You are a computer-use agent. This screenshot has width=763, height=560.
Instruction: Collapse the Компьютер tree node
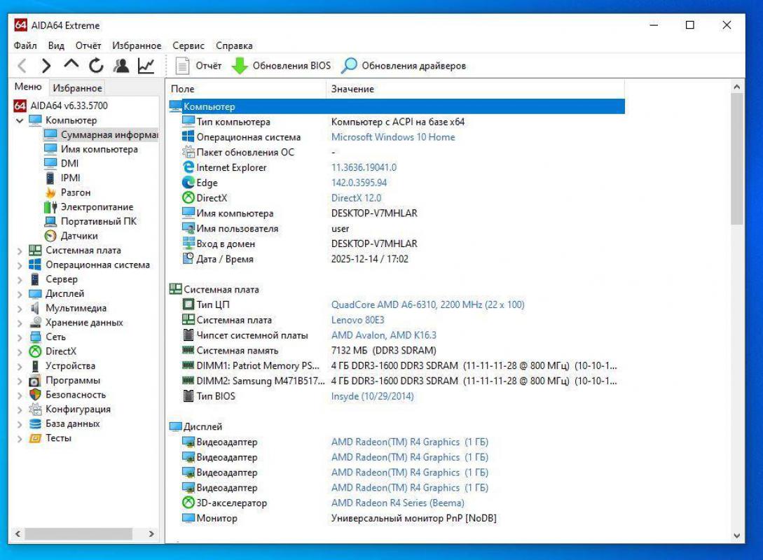click(20, 120)
